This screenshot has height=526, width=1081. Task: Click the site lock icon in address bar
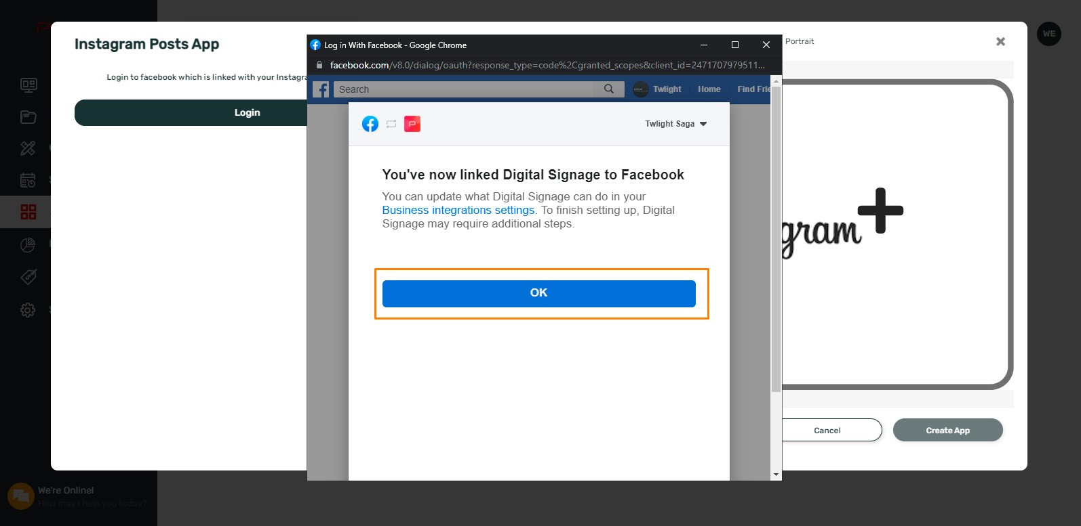point(319,65)
